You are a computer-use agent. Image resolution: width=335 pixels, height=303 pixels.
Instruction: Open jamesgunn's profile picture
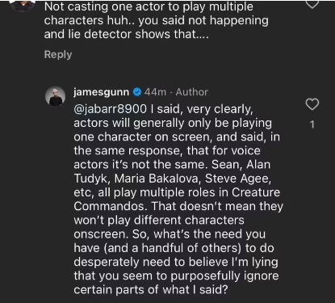point(56,96)
